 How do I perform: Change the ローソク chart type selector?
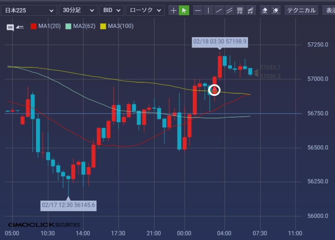coord(145,10)
